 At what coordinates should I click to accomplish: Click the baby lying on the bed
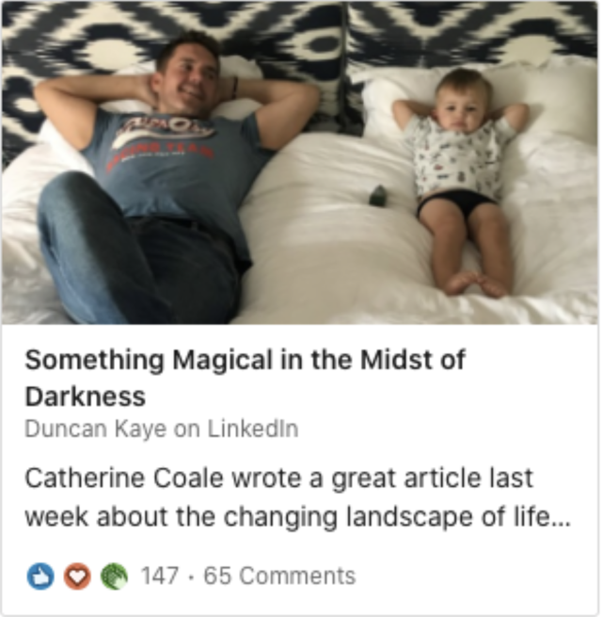[x=461, y=183]
